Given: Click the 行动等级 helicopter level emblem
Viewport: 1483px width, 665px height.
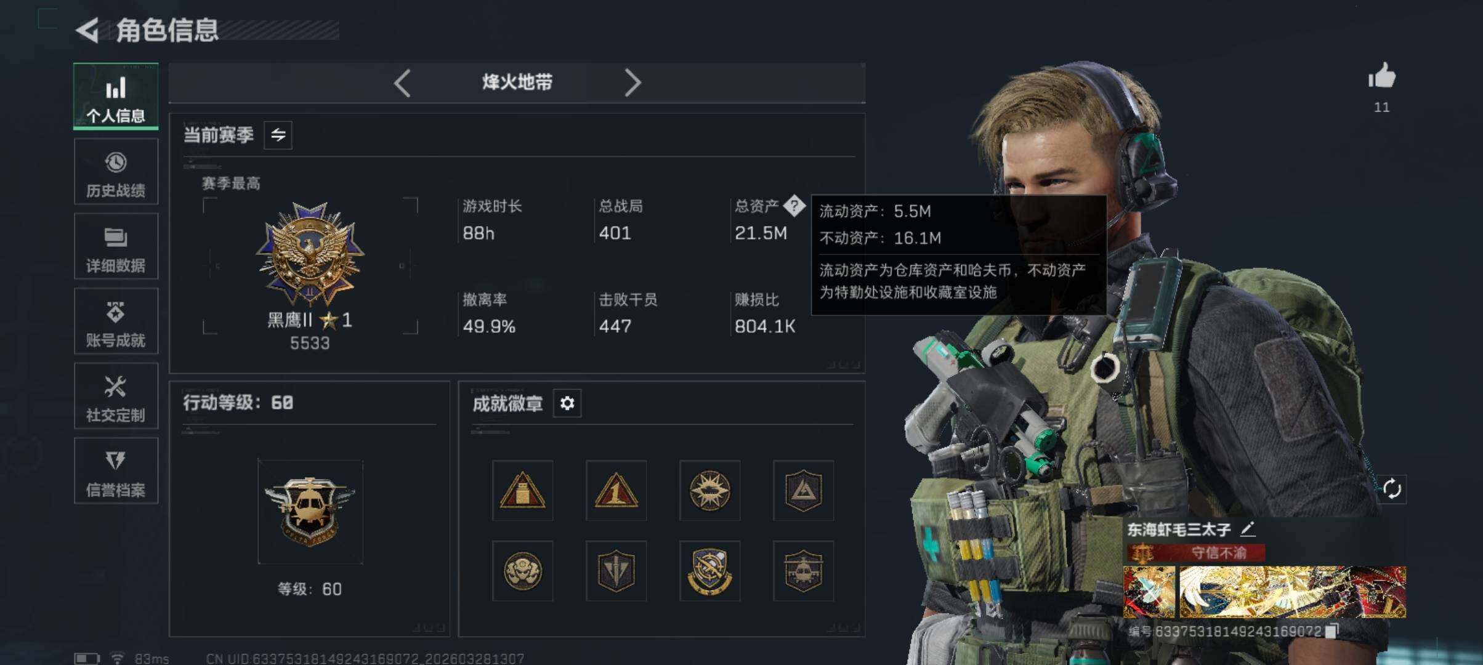Looking at the screenshot, I should 310,511.
